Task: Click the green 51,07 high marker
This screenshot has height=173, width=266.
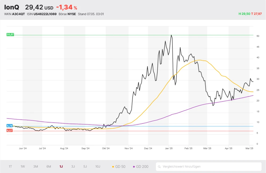Action: 10,35
